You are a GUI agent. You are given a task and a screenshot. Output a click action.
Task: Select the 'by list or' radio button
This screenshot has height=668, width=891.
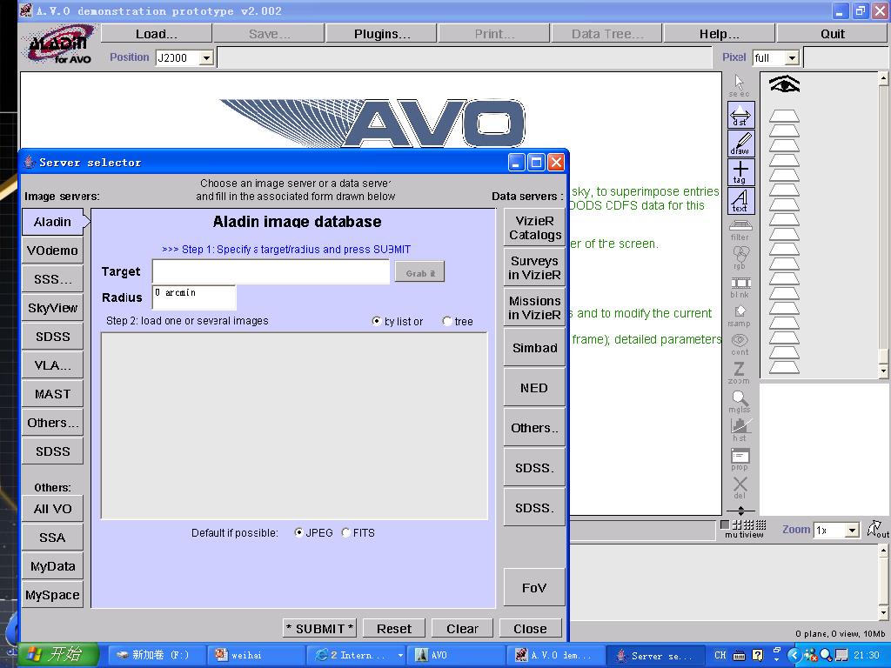tap(376, 321)
